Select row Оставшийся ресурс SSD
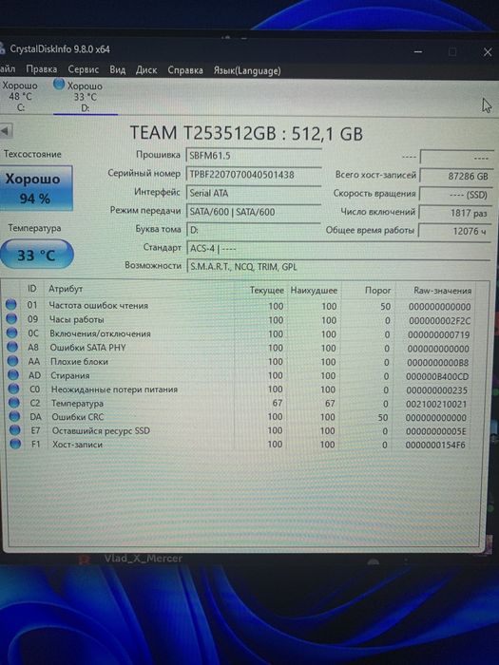This screenshot has width=499, height=665. click(239, 431)
